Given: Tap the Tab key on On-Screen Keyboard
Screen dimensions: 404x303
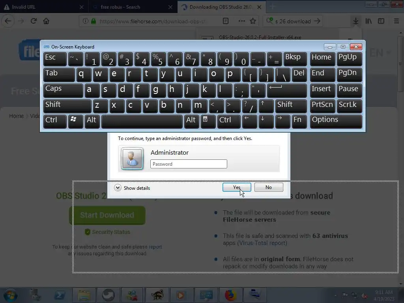Looking at the screenshot, I should (59, 75).
